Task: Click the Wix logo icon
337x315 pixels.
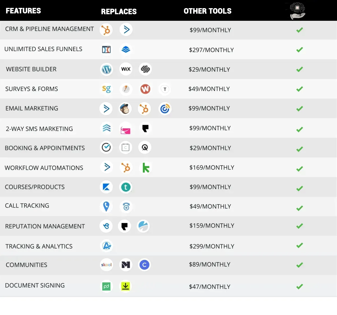Action: click(x=126, y=69)
